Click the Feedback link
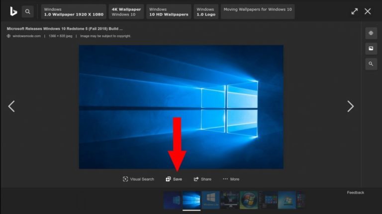The height and width of the screenshot is (214, 382). 355,192
